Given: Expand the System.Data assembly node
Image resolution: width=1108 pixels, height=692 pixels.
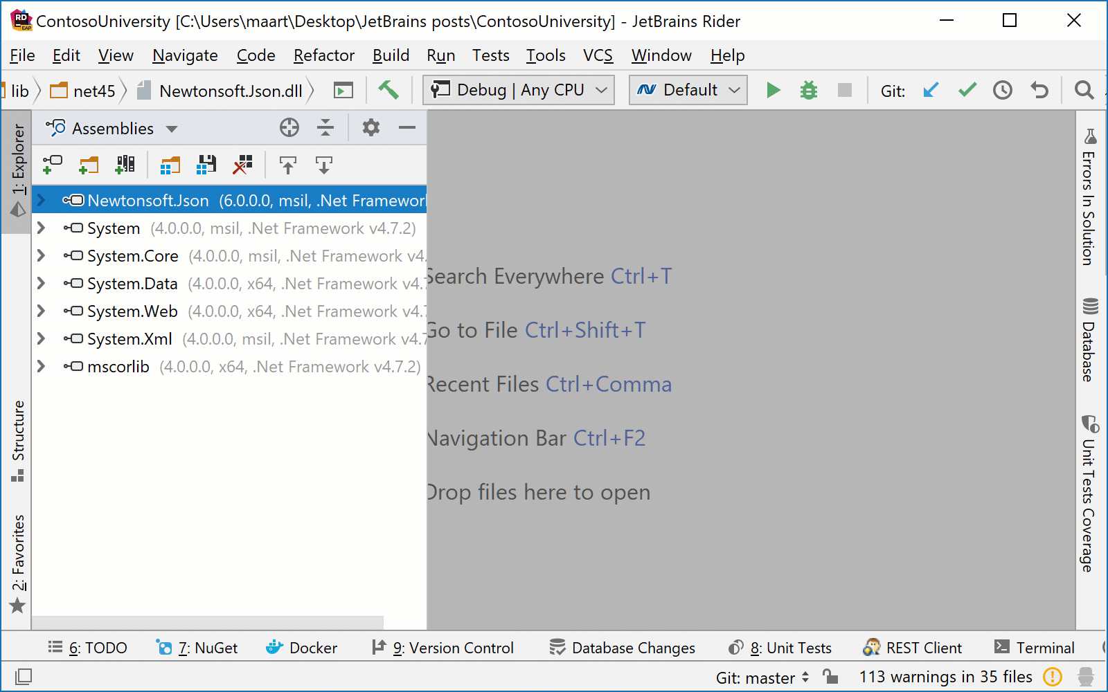Looking at the screenshot, I should coord(41,283).
